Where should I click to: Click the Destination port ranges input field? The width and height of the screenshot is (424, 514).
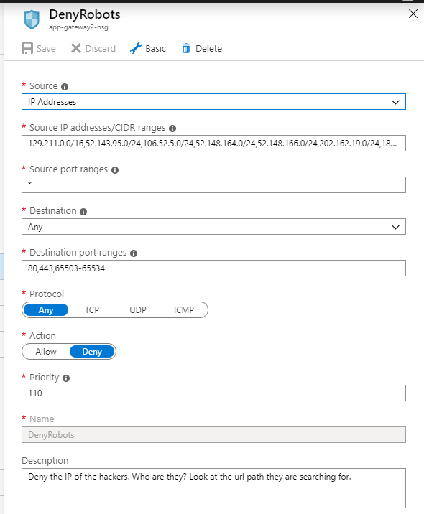point(213,268)
